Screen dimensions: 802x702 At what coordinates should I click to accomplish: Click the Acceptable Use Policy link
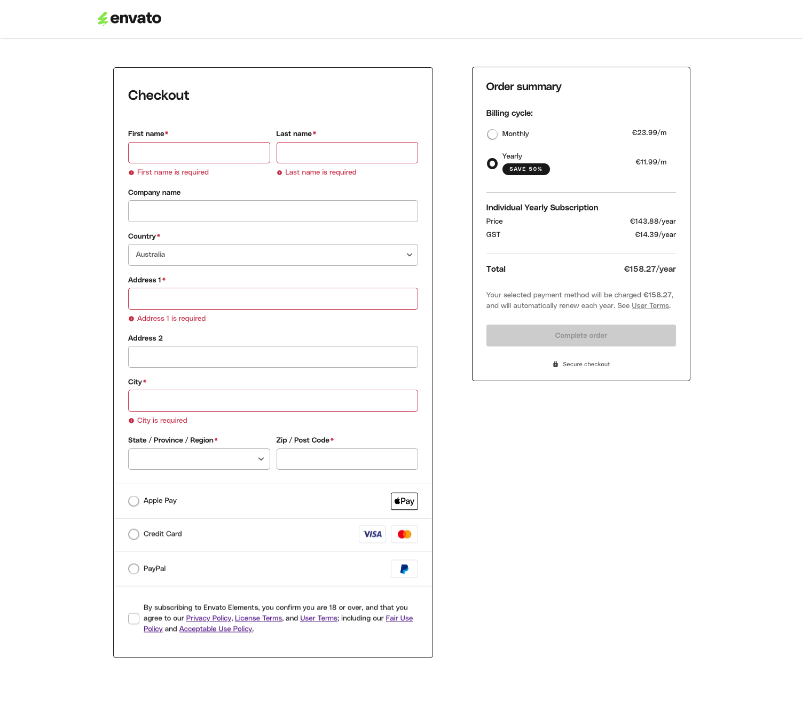point(216,628)
